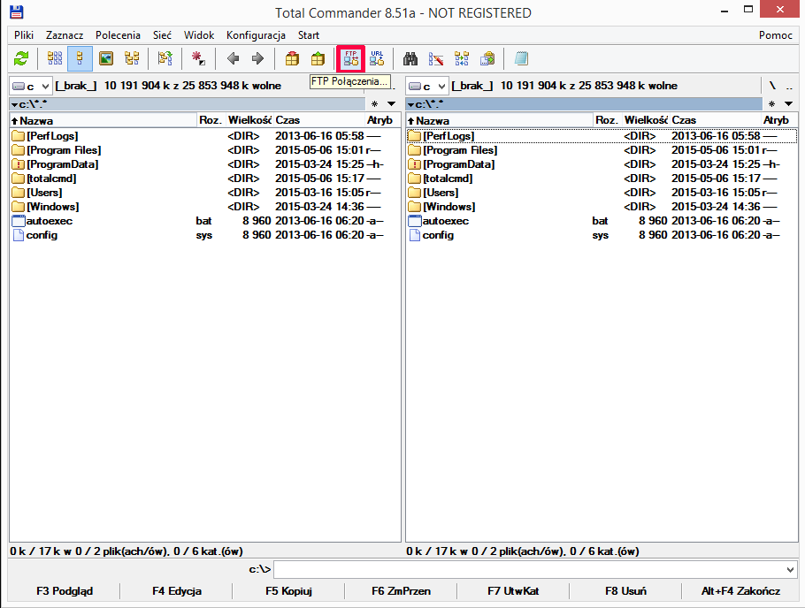Click the URL new FTP connection icon
The image size is (805, 608).
[377, 58]
